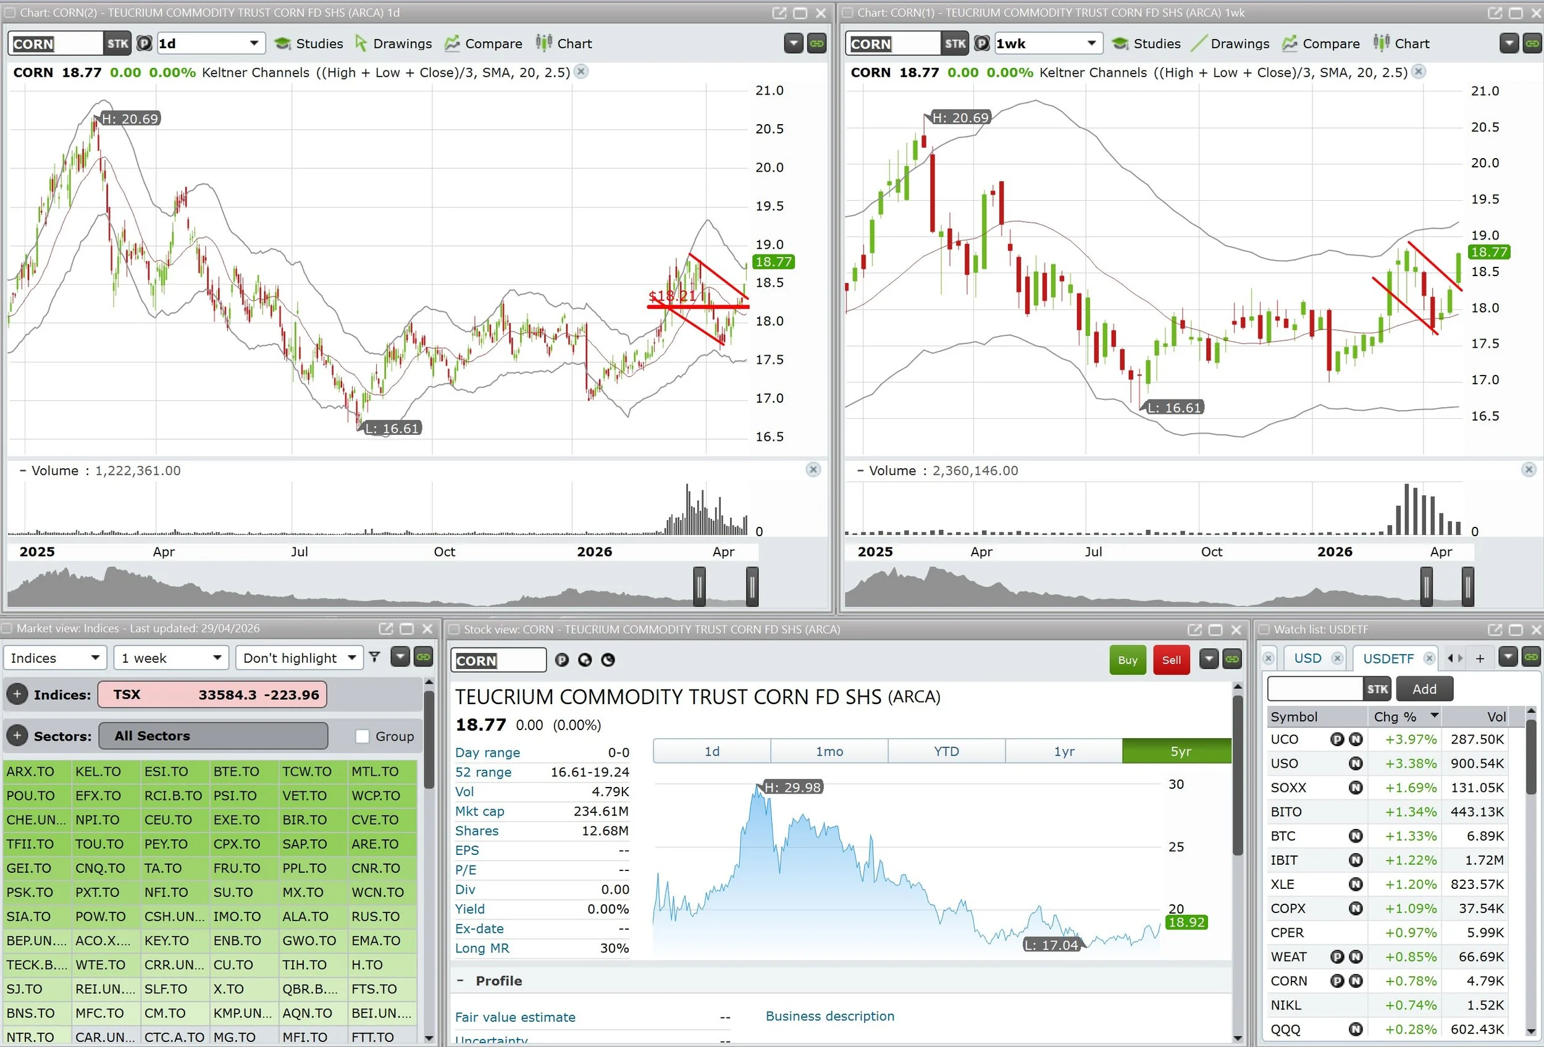This screenshot has height=1047, width=1544.
Task: Click the plus icon beside Indices
Action: [17, 694]
